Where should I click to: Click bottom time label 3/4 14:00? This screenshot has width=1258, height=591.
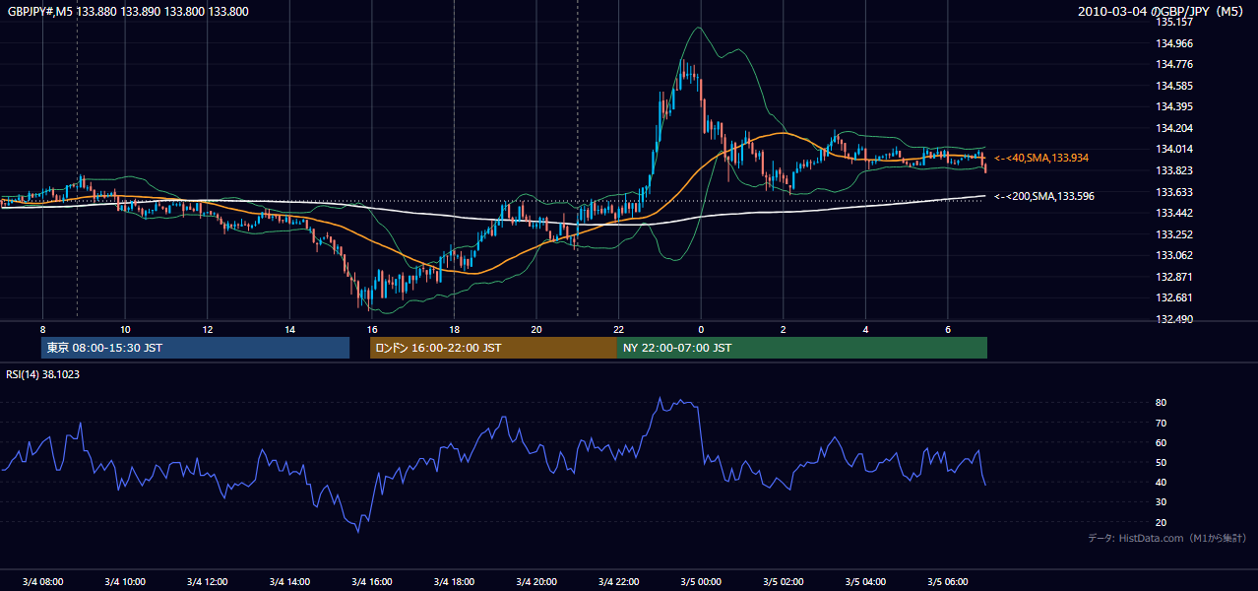pyautogui.click(x=289, y=581)
